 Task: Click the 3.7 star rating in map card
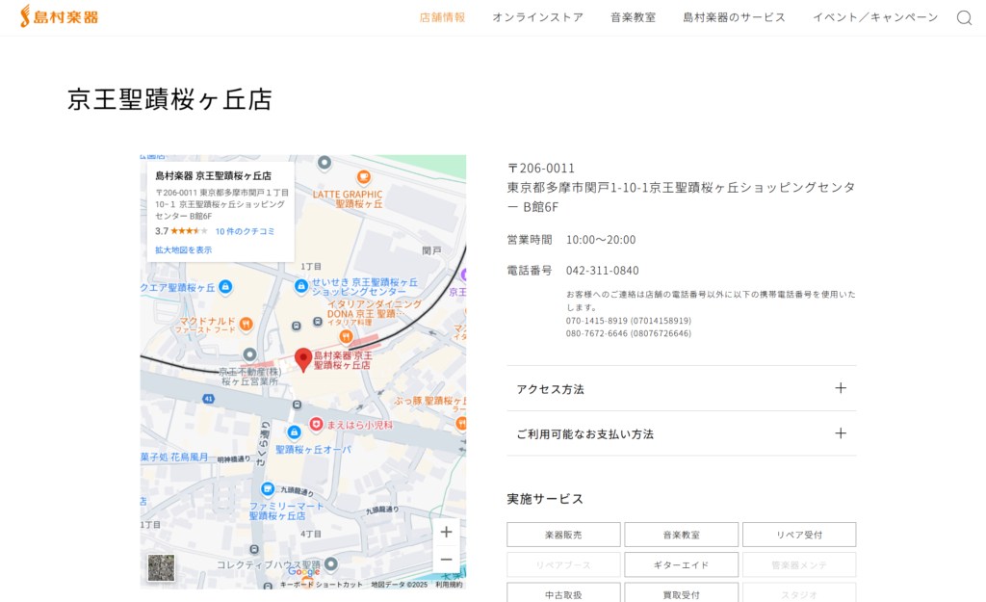tap(181, 231)
